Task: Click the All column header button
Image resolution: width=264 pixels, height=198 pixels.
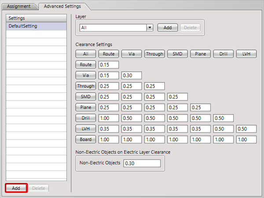Action: coord(85,54)
